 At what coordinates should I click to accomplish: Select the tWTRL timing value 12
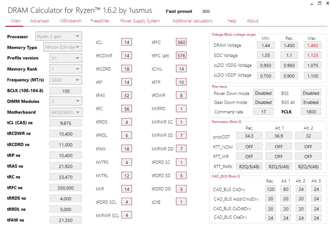127,176
